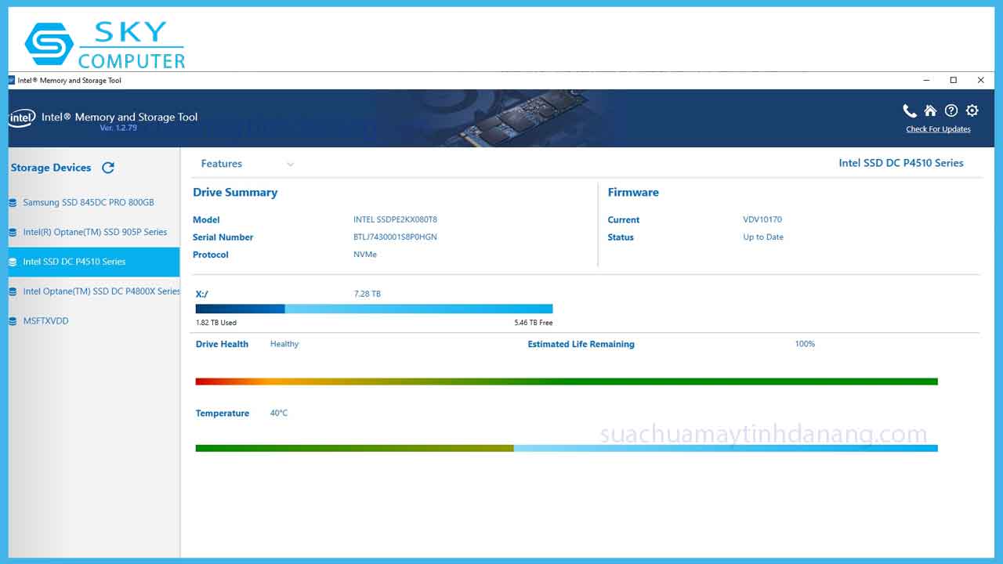Viewport: 1003px width, 564px height.
Task: Go to home via house icon
Action: (930, 110)
